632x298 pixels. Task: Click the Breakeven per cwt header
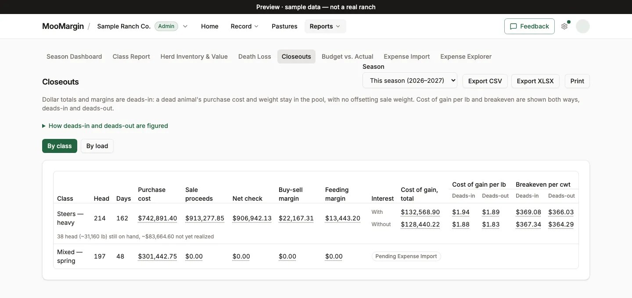point(543,184)
